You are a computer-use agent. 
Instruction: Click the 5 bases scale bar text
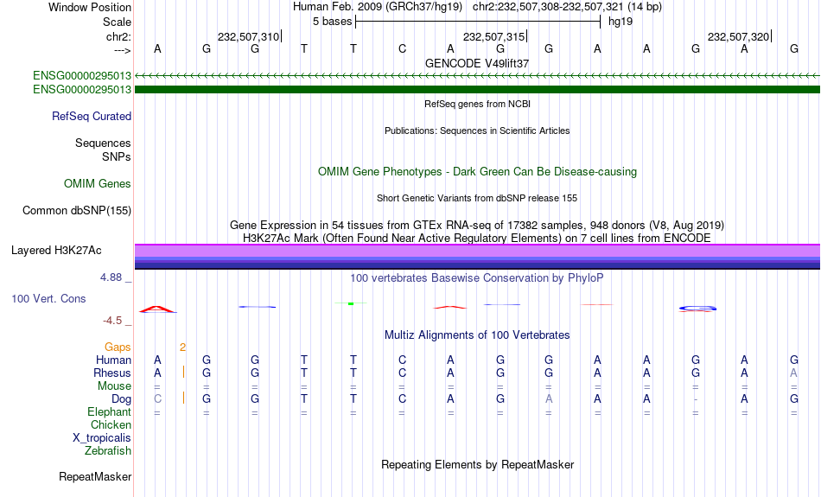333,22
